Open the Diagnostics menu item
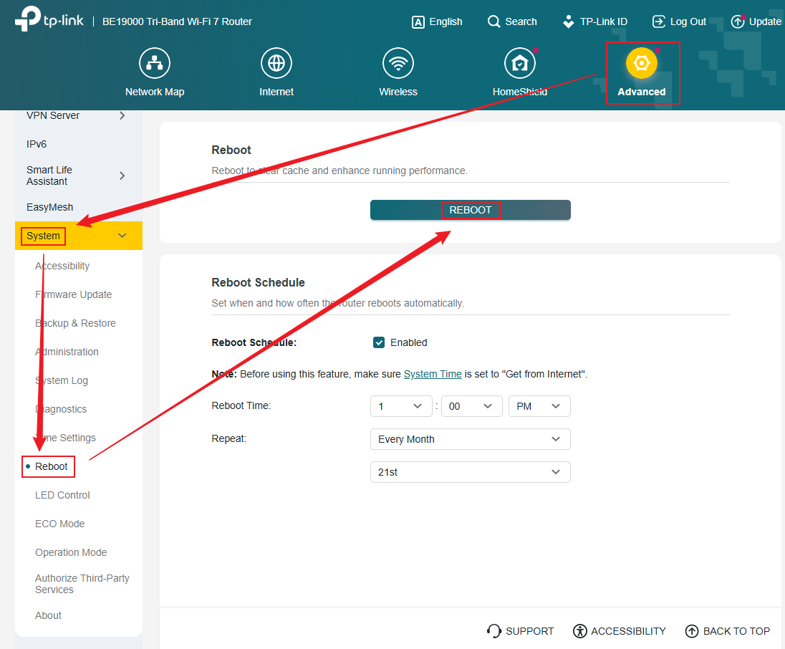Image resolution: width=785 pixels, height=649 pixels. coord(61,409)
